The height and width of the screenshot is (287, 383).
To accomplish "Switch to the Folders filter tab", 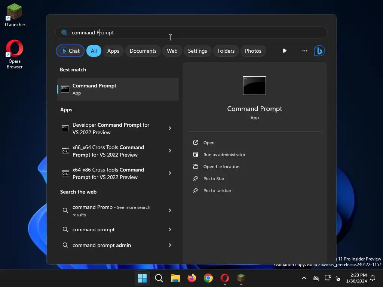I will [x=226, y=51].
